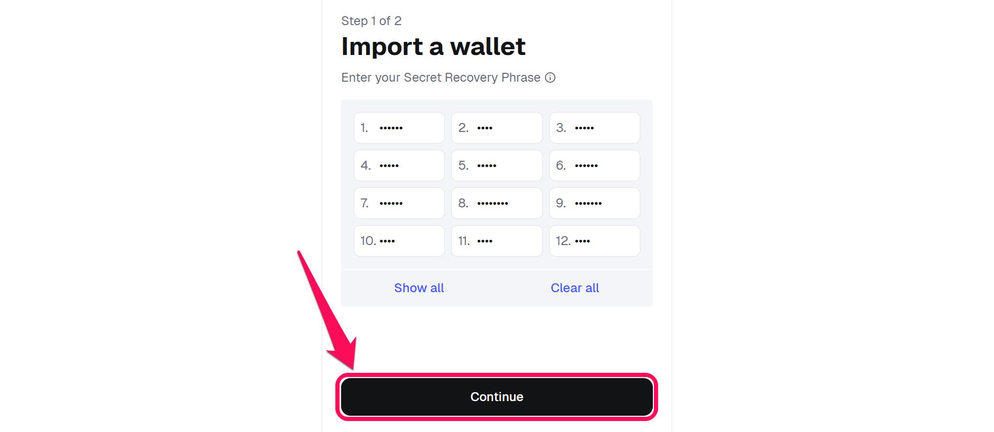Screen dimensions: 994x432
Task: Clear all recovery phrase words
Action: (575, 288)
